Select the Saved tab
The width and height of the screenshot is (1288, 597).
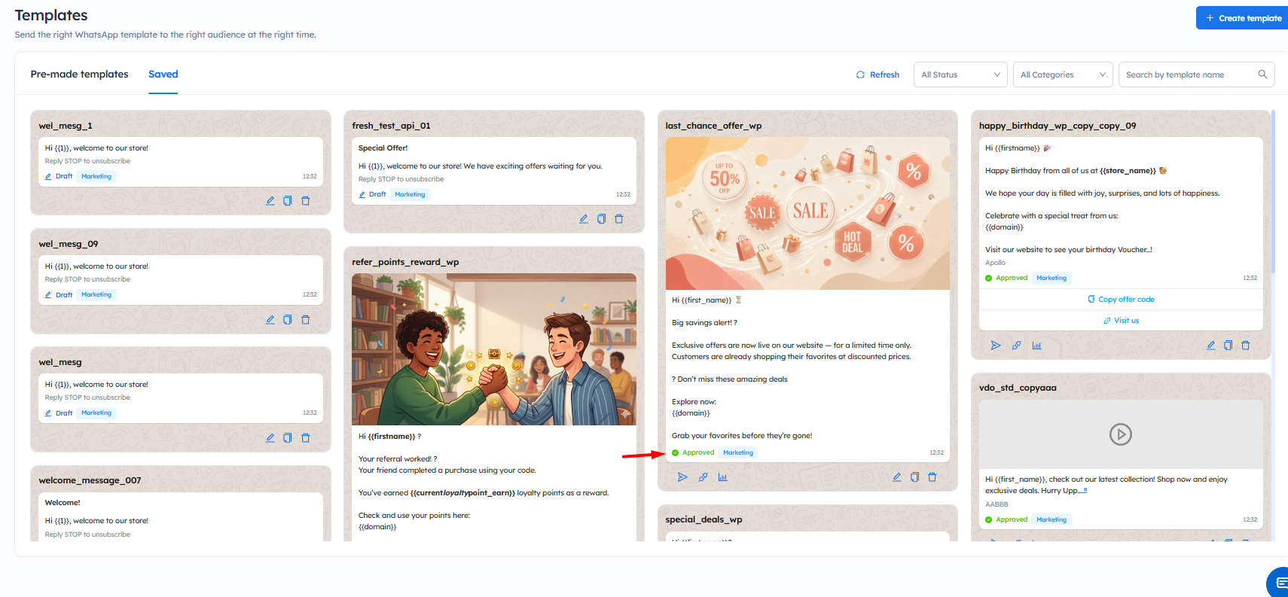(x=163, y=75)
